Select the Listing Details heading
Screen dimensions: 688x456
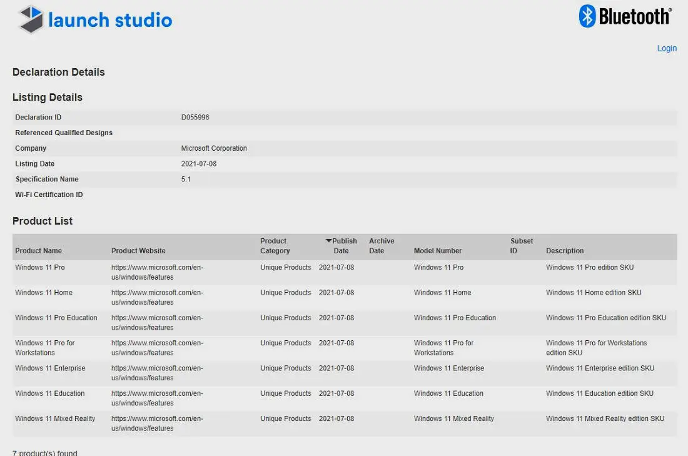click(x=48, y=97)
